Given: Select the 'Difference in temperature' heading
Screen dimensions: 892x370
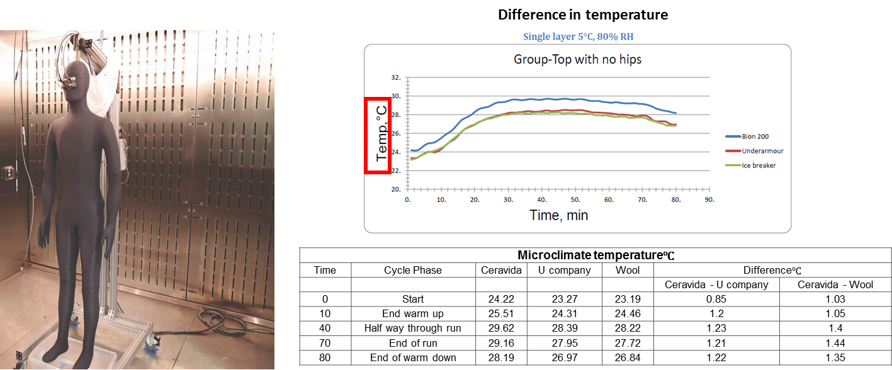Looking at the screenshot, I should [583, 14].
